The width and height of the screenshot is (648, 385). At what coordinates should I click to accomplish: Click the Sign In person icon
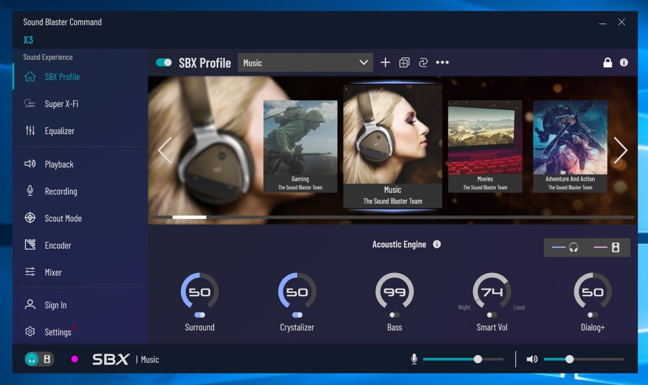(x=30, y=305)
